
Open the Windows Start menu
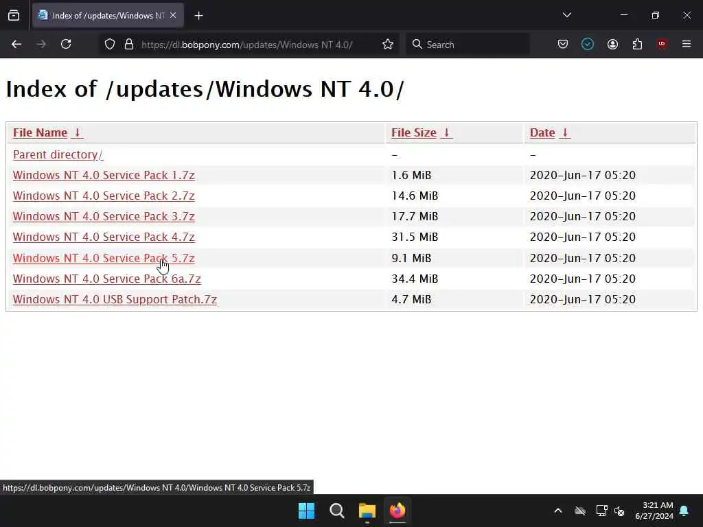[x=307, y=511]
